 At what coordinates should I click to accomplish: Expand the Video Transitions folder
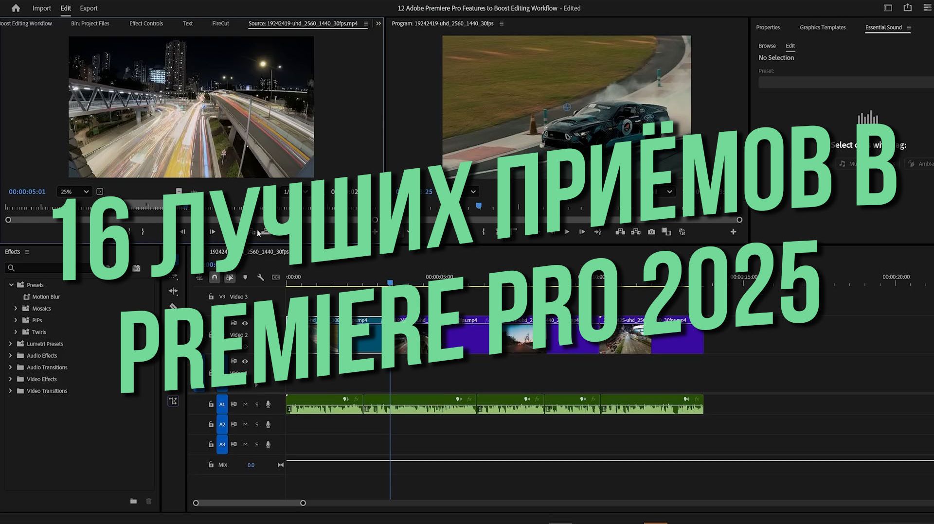[10, 391]
